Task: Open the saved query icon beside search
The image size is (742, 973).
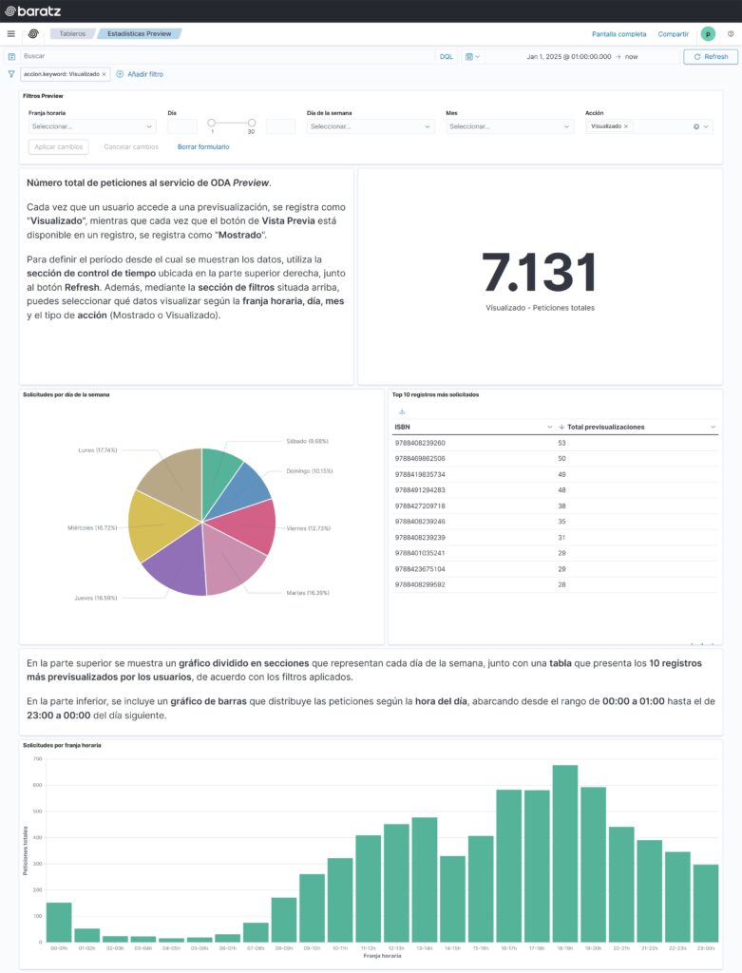Action: pos(11,57)
